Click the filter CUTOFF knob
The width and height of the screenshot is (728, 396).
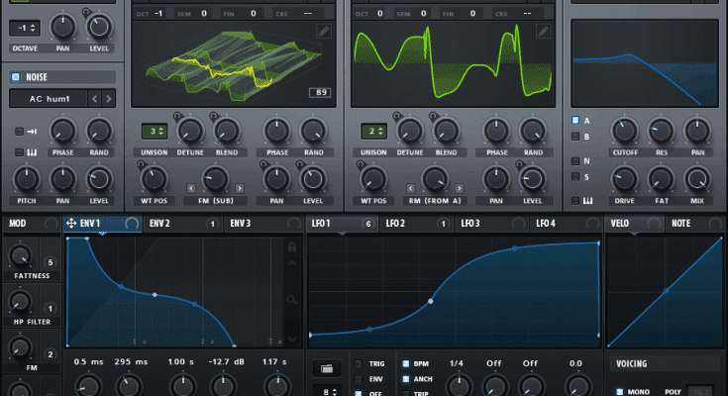coord(623,130)
